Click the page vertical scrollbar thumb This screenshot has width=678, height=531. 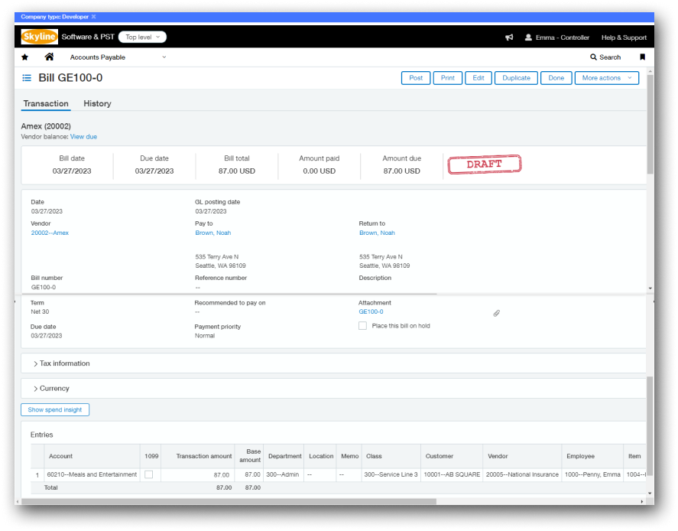pyautogui.click(x=650, y=125)
